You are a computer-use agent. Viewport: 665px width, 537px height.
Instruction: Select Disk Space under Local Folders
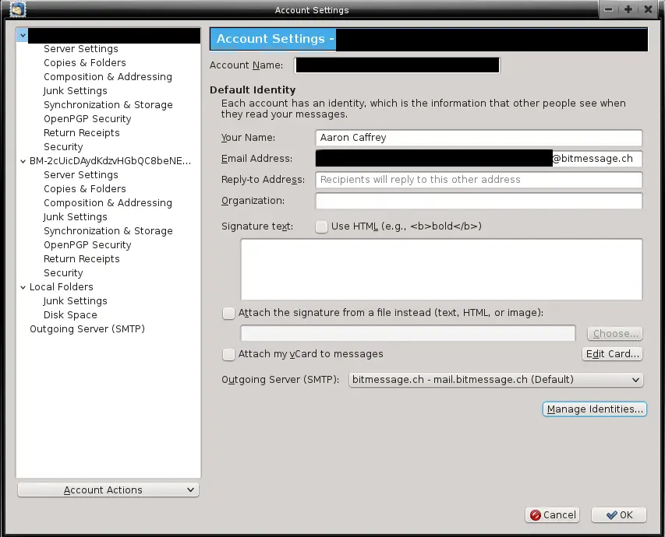(70, 314)
